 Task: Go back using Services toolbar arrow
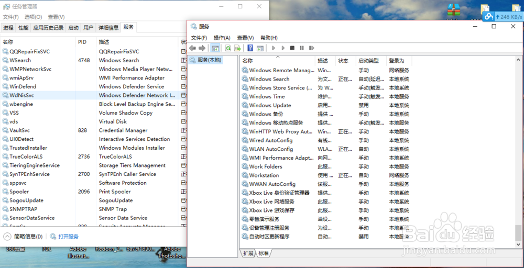pyautogui.click(x=192, y=48)
